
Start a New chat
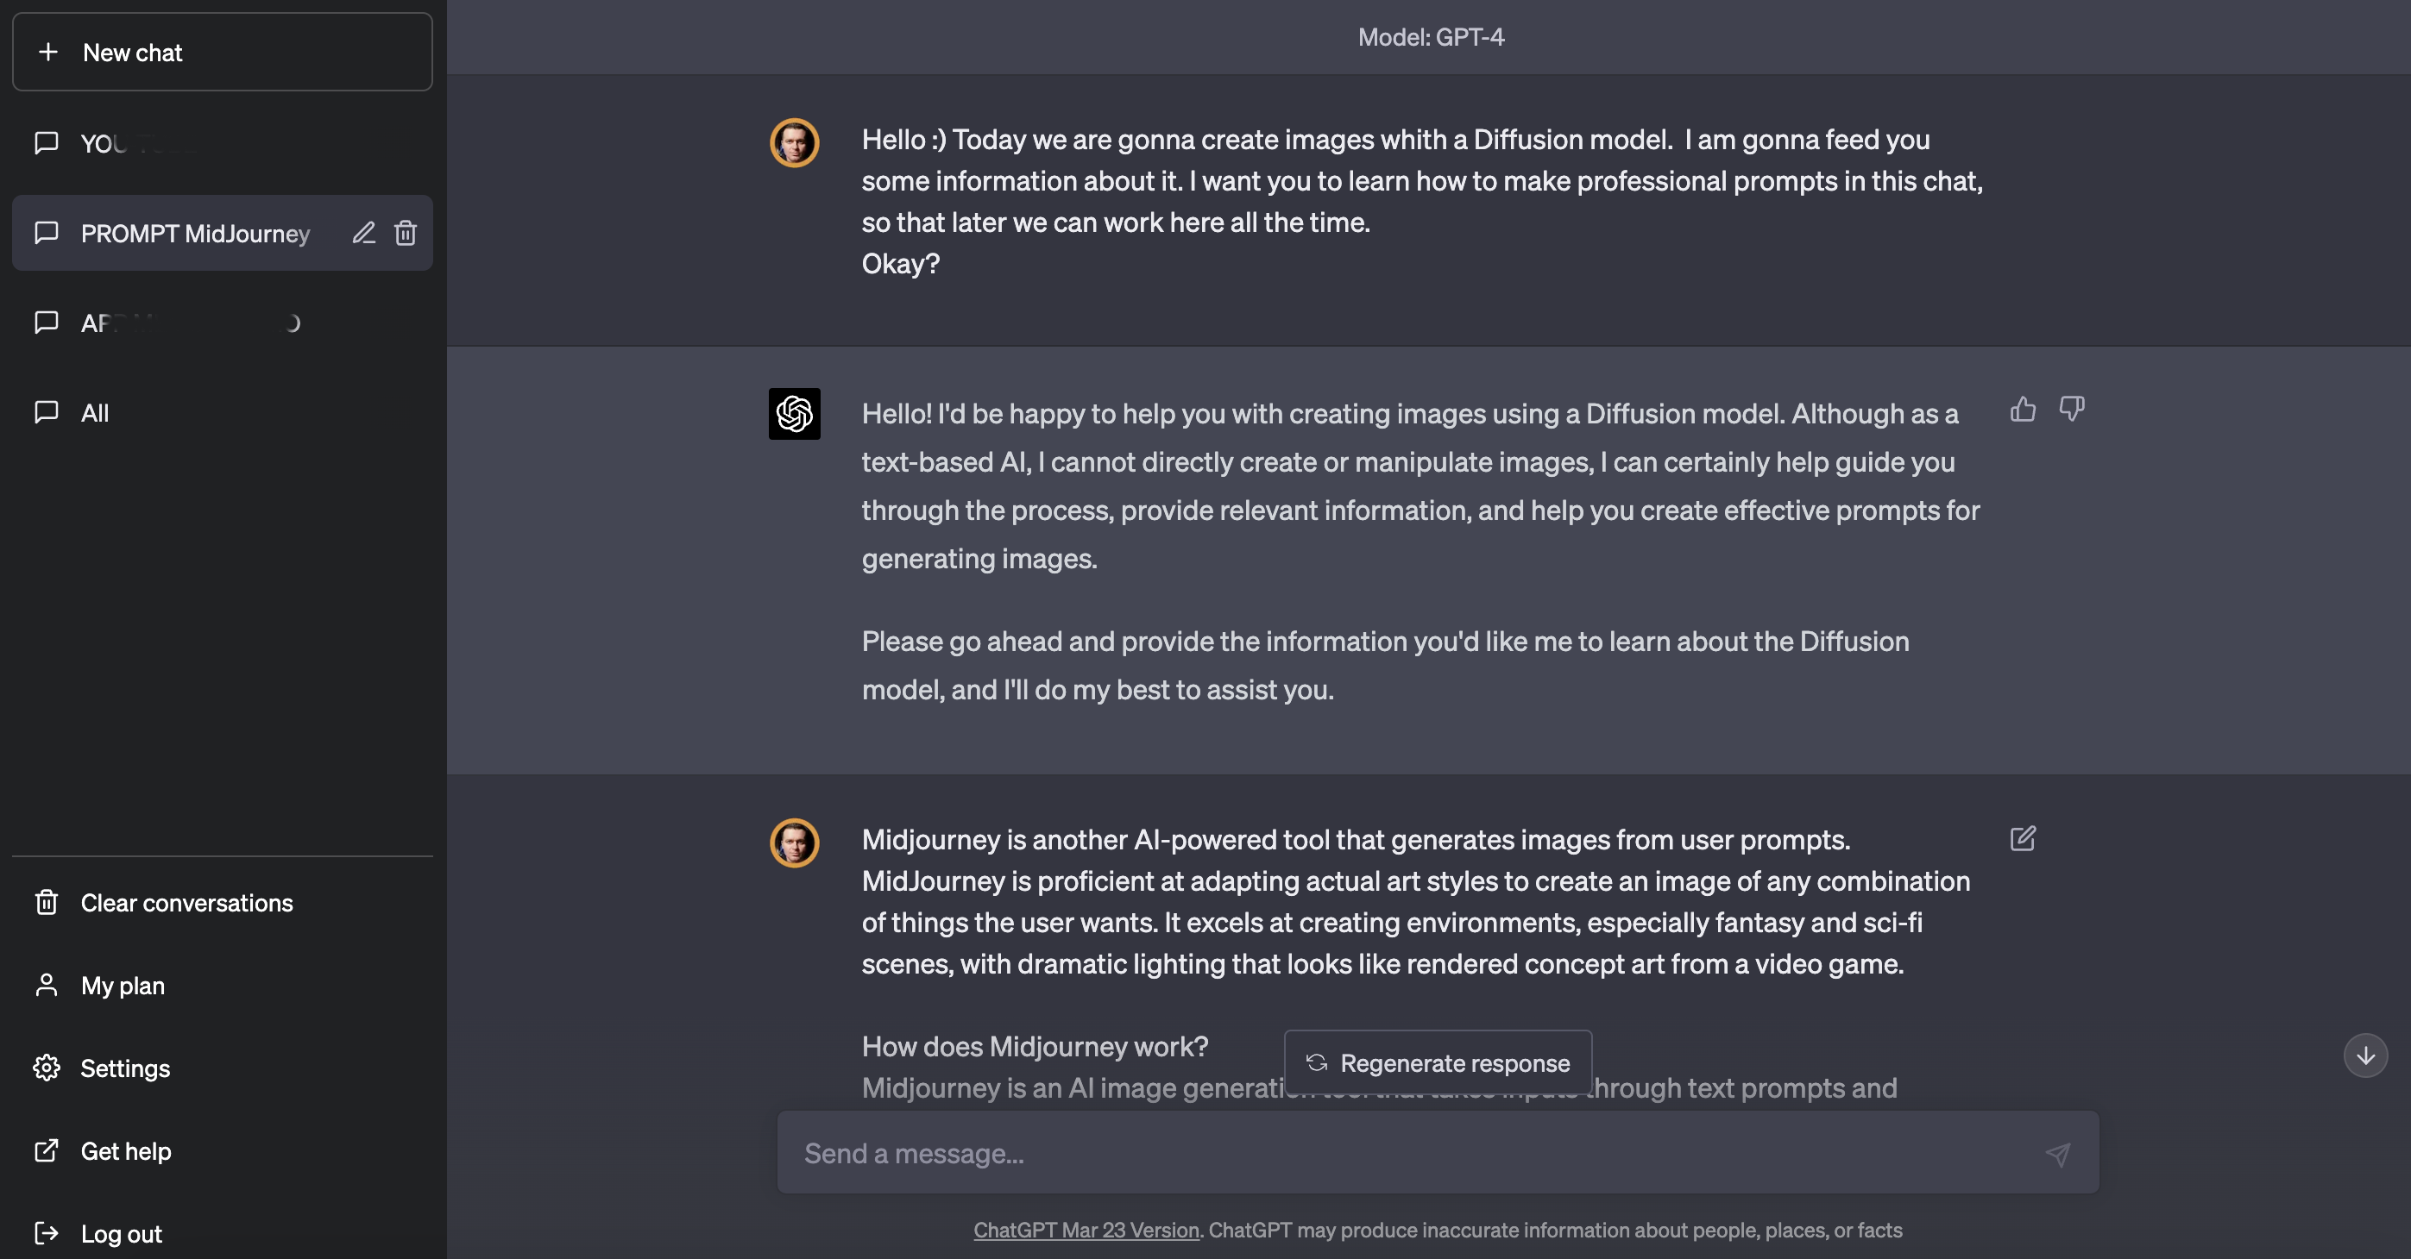coord(223,53)
